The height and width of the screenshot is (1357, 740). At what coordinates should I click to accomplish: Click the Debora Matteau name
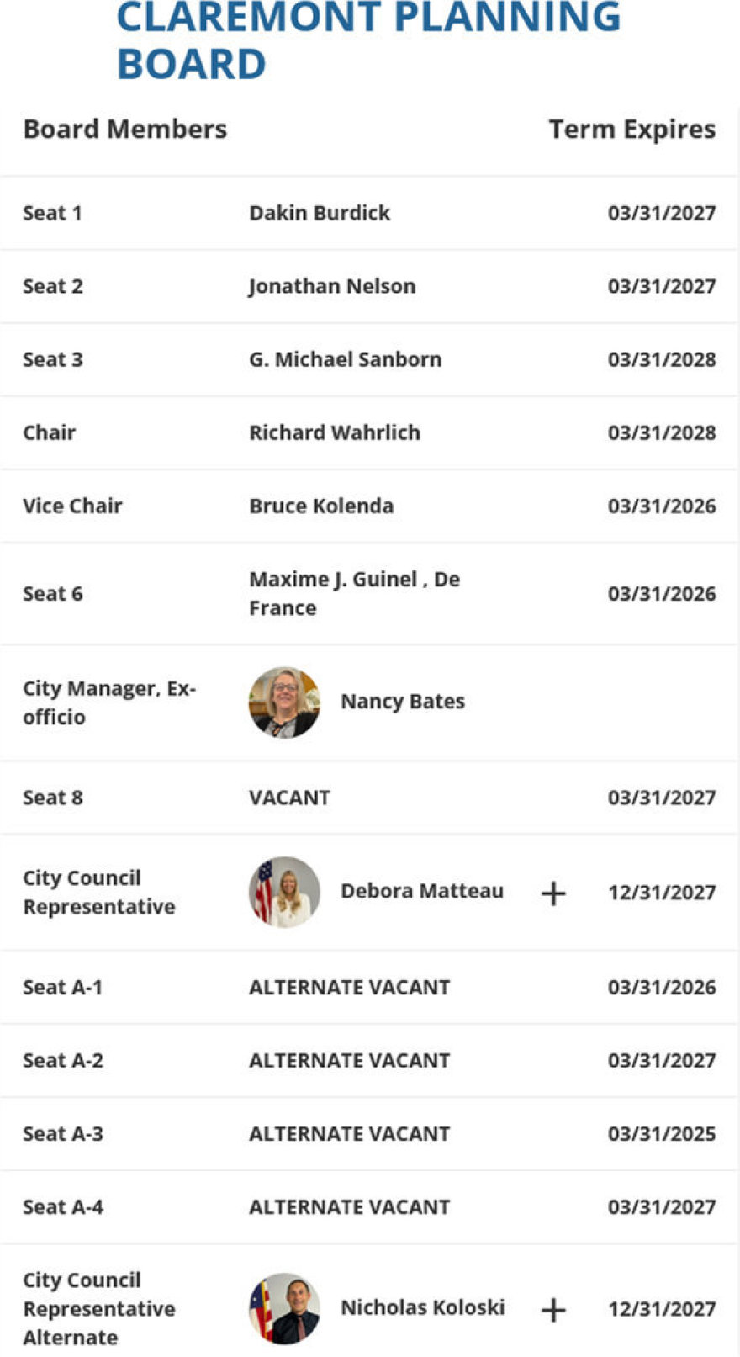[x=422, y=891]
